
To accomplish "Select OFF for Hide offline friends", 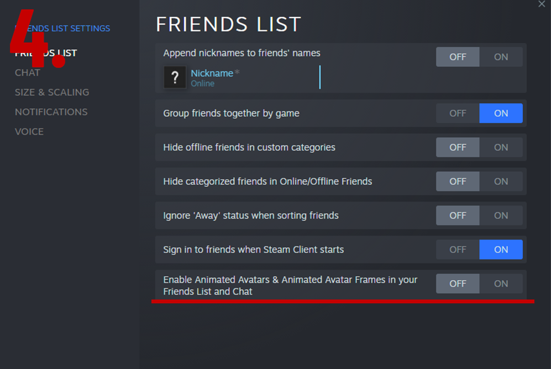I will (x=458, y=147).
